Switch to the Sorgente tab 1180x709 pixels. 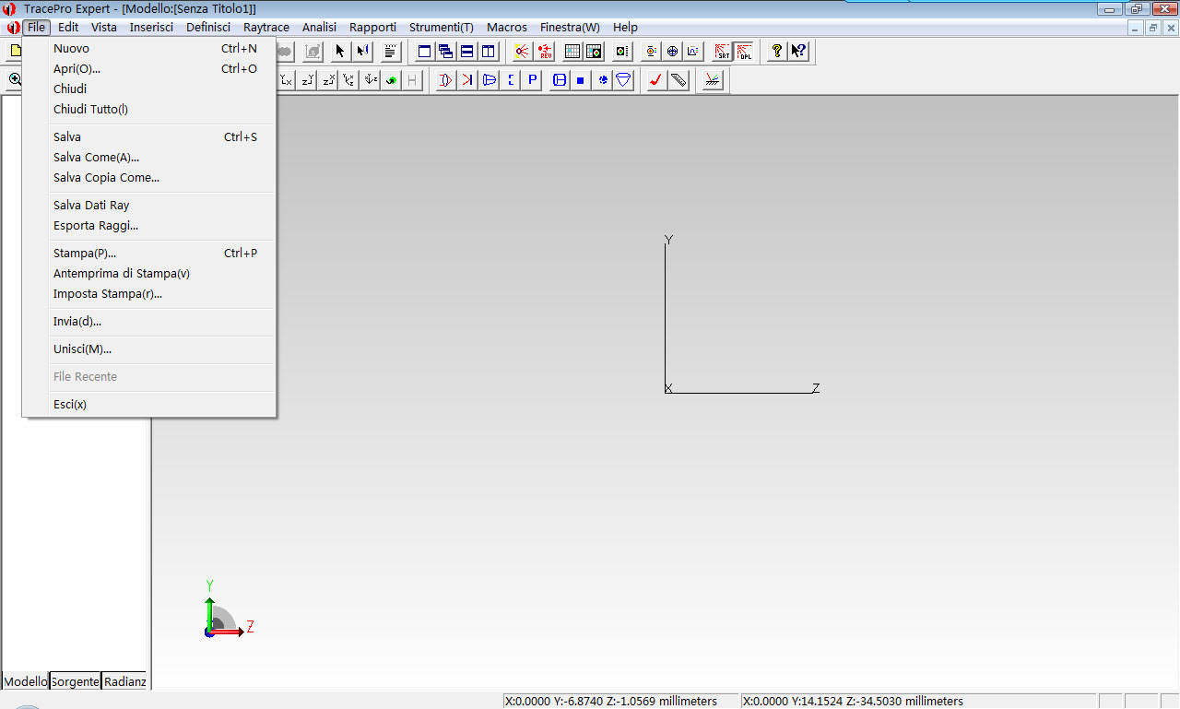(x=75, y=681)
